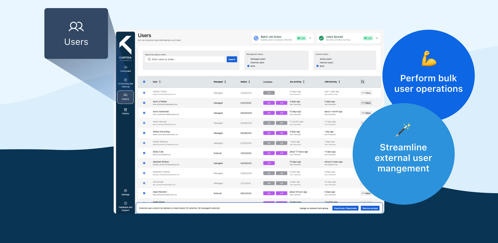Viewport: 498px width, 243px height.
Task: Toggle the select-all checkbox in the table header
Action: coord(144,82)
